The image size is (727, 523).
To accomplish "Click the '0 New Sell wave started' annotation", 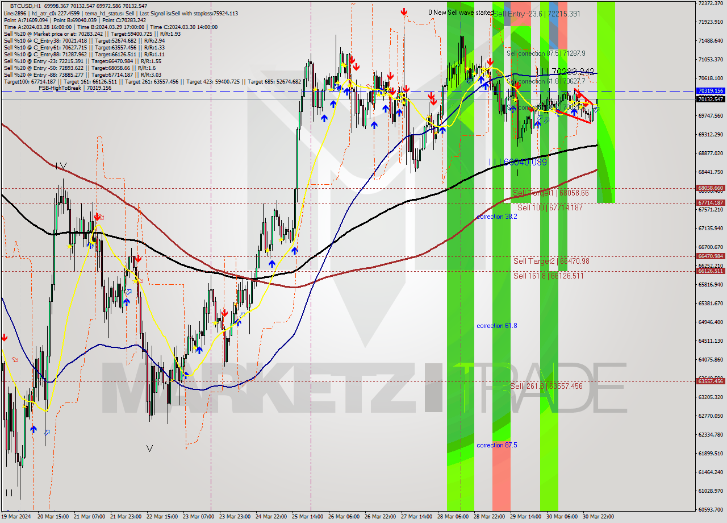I will 461,13.
